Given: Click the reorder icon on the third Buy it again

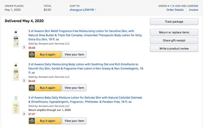Looking at the screenshot, I should 32,121.
